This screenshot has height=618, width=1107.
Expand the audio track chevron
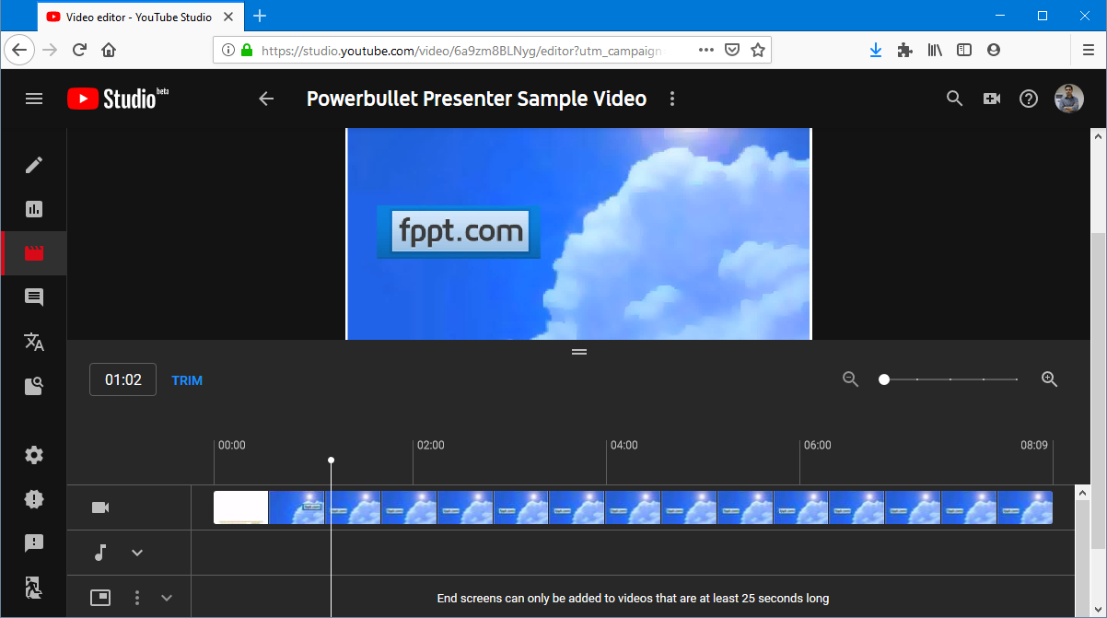coord(137,553)
